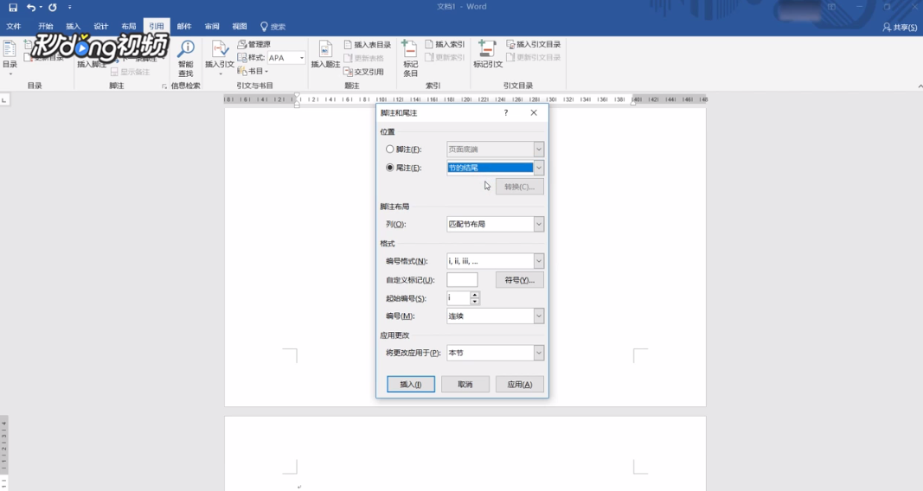Open Cross-reference (交叉引用)

(x=364, y=72)
